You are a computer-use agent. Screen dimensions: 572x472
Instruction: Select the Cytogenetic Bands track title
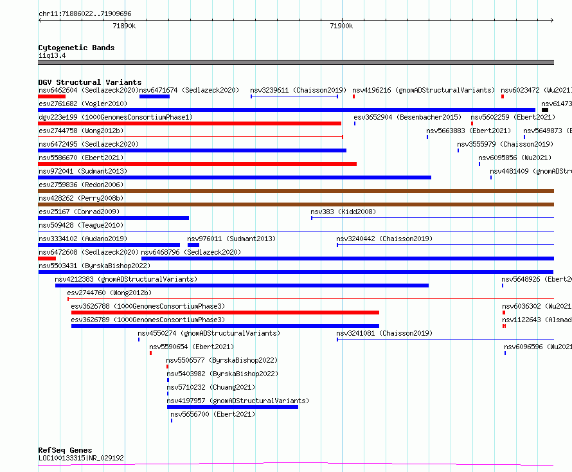click(76, 48)
